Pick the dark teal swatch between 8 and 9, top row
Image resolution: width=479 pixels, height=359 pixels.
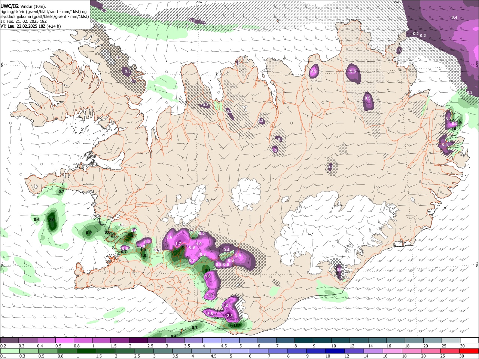[x=304, y=341]
